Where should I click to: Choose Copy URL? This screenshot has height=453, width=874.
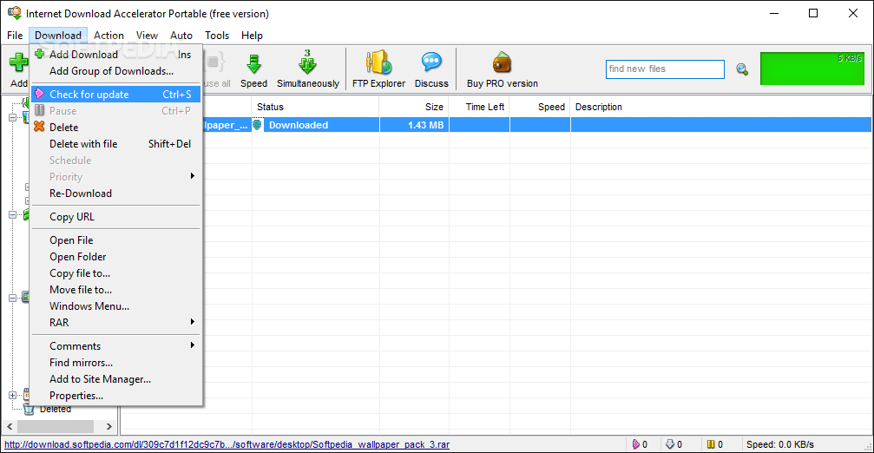(116, 217)
